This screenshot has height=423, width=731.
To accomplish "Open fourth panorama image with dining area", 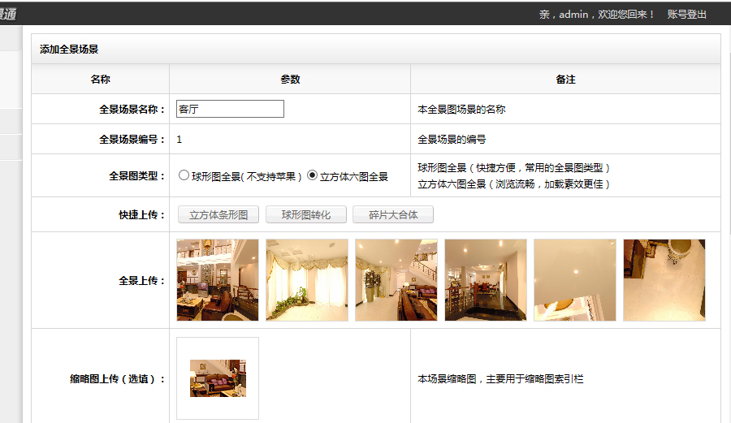I will (x=486, y=280).
